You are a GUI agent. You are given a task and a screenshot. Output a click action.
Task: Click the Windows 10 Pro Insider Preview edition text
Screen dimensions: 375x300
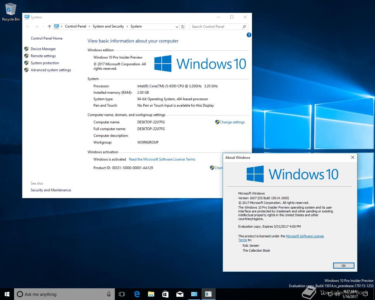pyautogui.click(x=118, y=57)
